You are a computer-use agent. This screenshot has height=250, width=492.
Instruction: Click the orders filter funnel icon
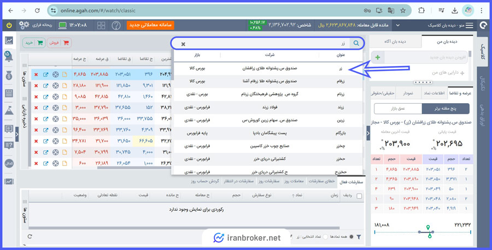click(x=359, y=237)
